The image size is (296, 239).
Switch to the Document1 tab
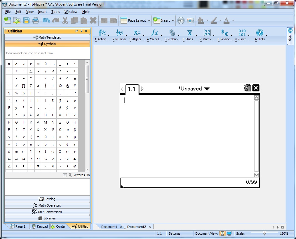109,227
